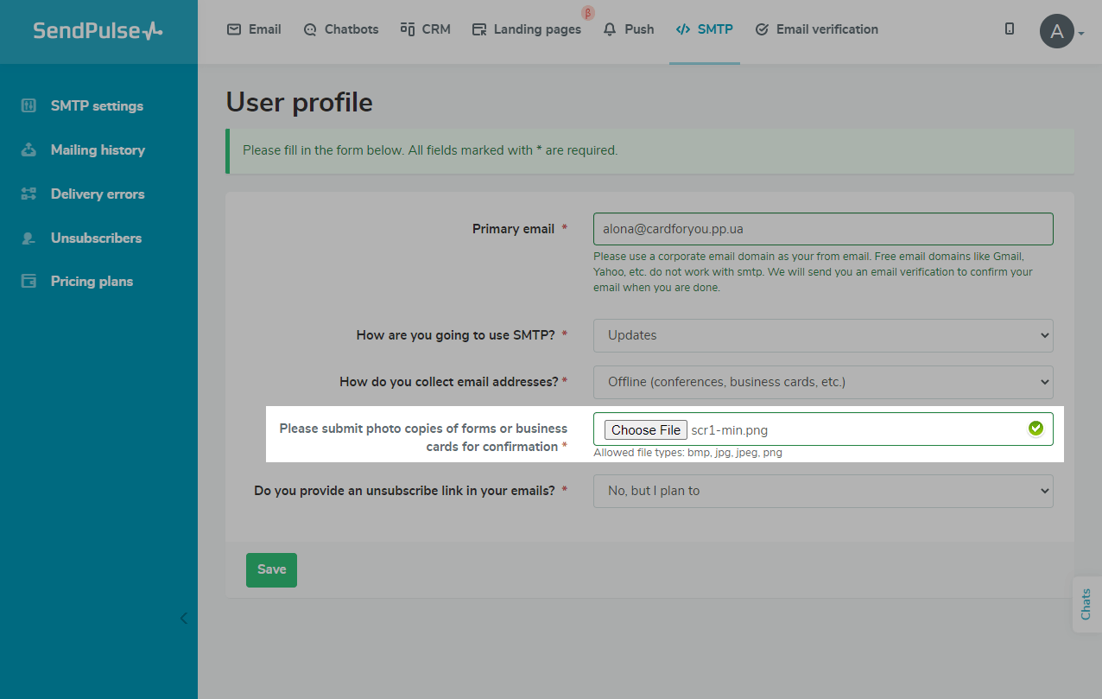
Task: Open the email collection method dropdown
Action: tap(822, 382)
